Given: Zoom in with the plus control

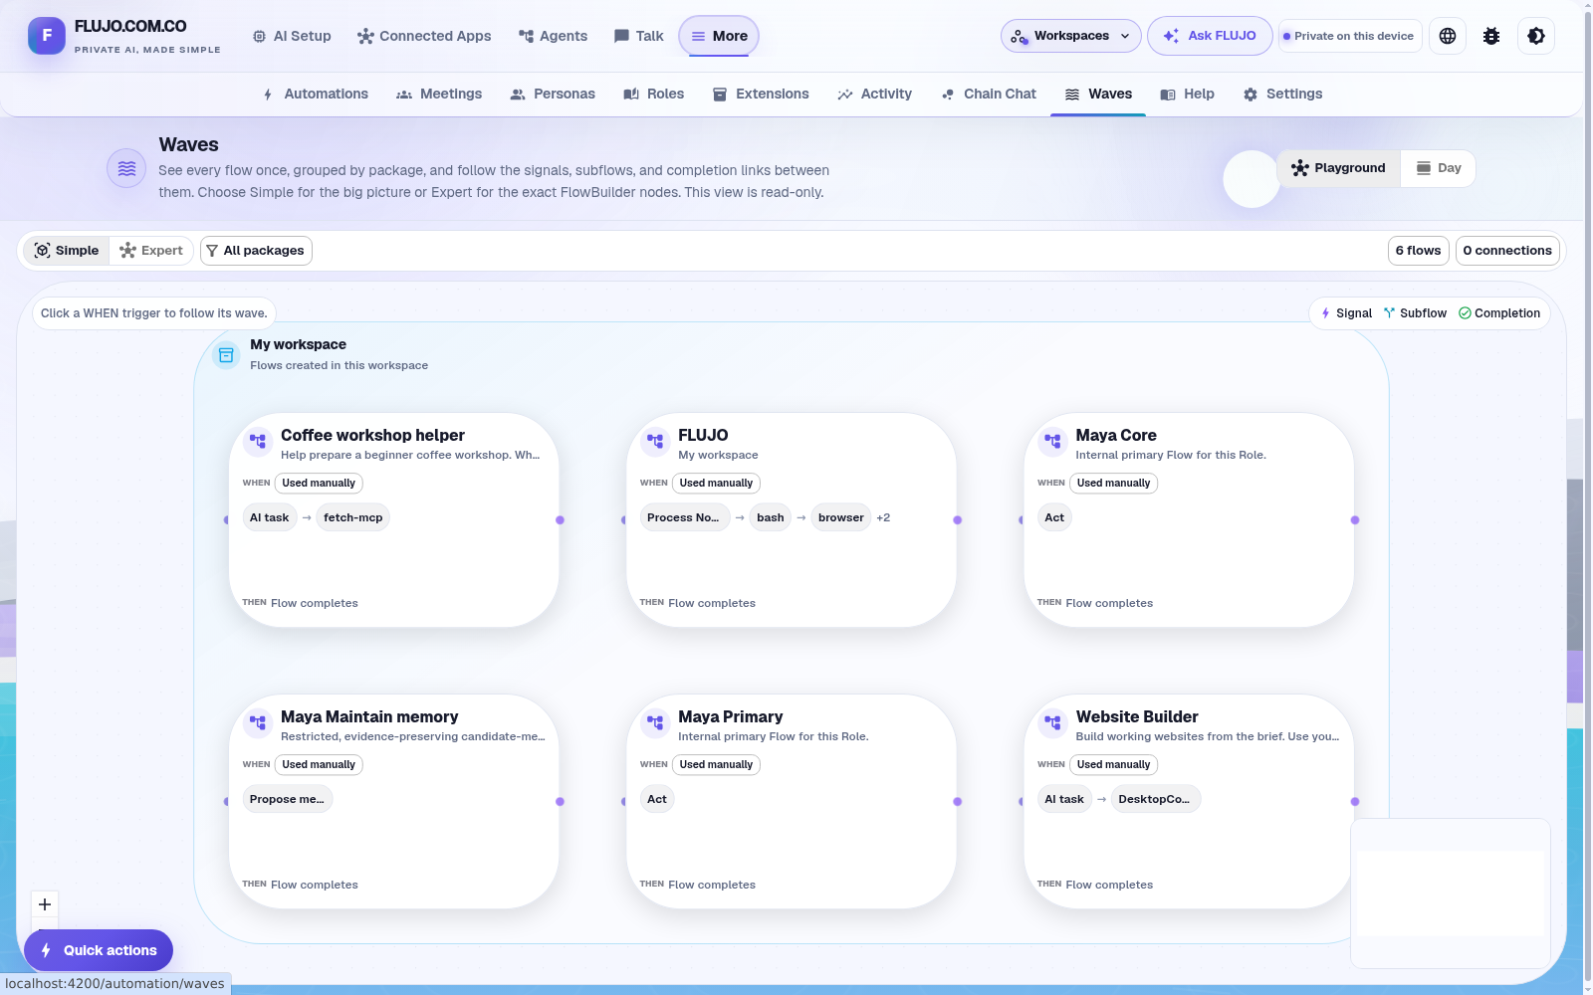Looking at the screenshot, I should (45, 904).
